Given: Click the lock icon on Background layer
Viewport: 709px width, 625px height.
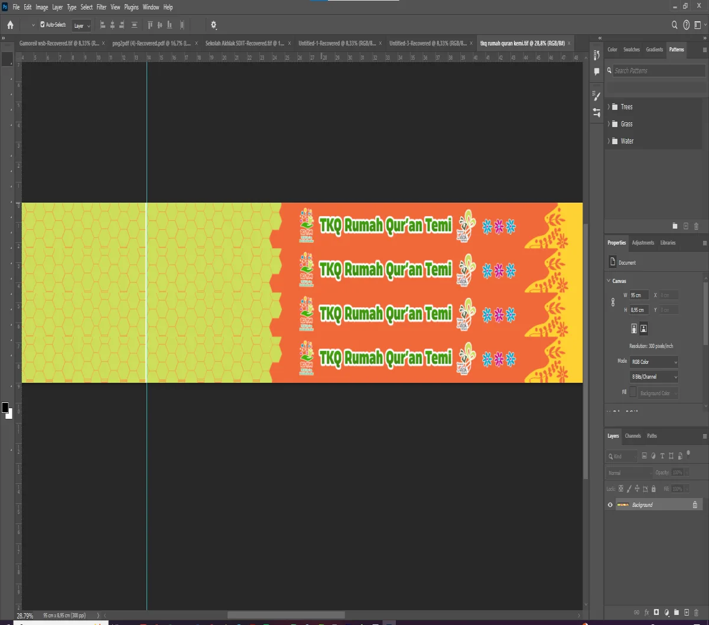Looking at the screenshot, I should click(695, 505).
